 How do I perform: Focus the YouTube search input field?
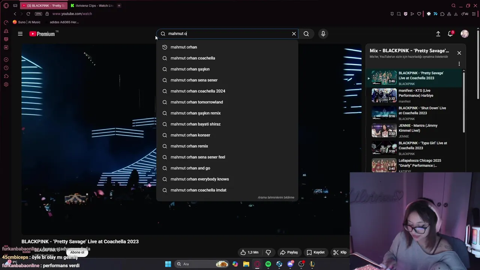[228, 34]
